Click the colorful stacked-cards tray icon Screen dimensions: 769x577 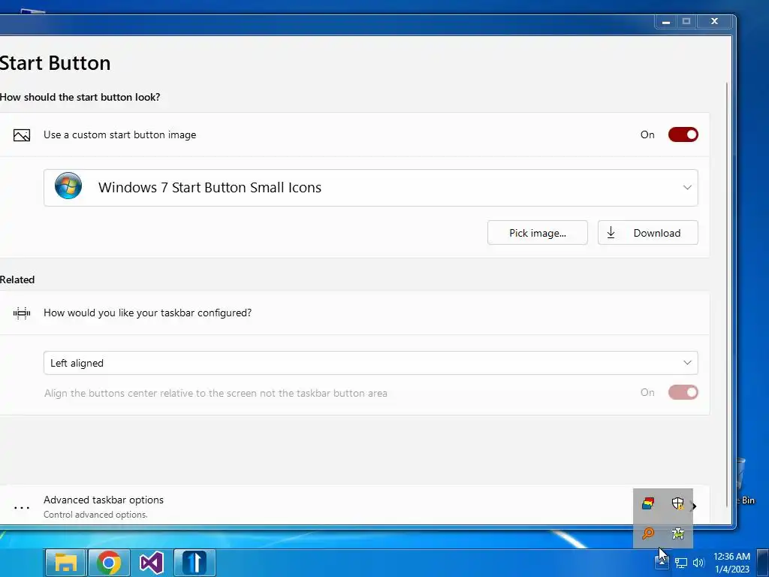tap(648, 503)
